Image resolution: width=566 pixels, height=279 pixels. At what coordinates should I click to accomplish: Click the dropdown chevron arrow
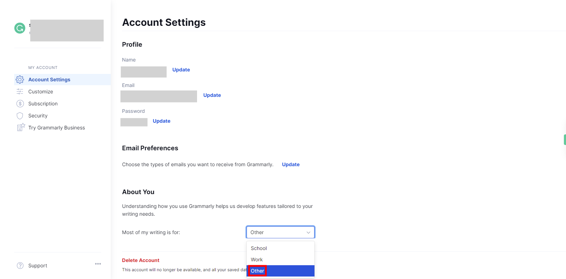tap(308, 232)
